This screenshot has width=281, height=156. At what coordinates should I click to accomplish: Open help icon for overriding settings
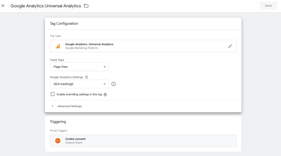coord(105,95)
